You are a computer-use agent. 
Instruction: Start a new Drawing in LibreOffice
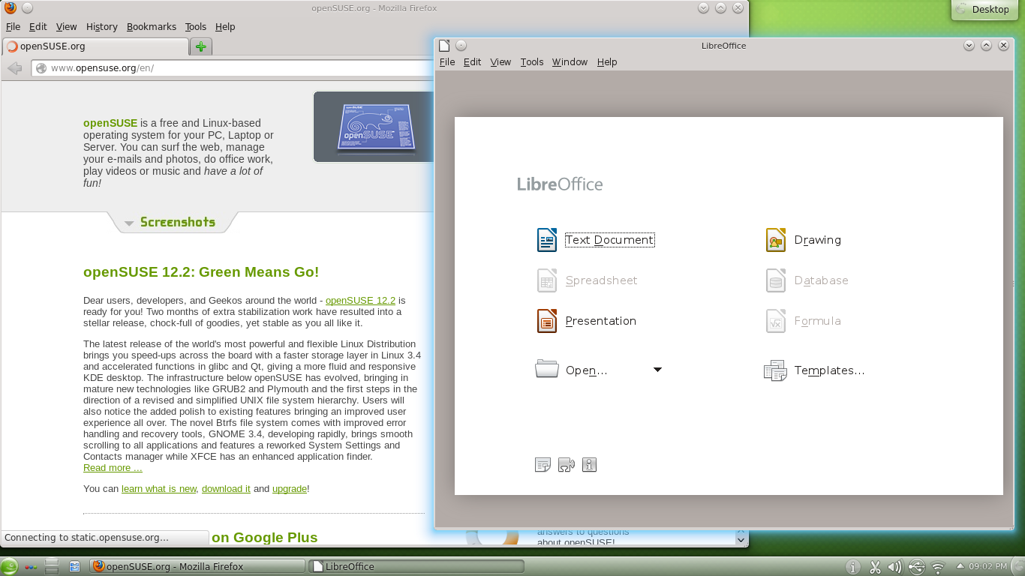(x=803, y=240)
